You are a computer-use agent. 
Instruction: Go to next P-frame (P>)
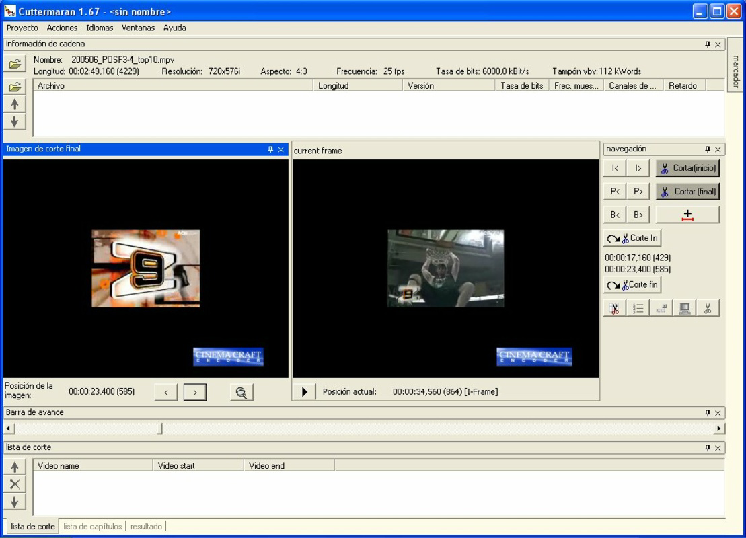pos(638,191)
